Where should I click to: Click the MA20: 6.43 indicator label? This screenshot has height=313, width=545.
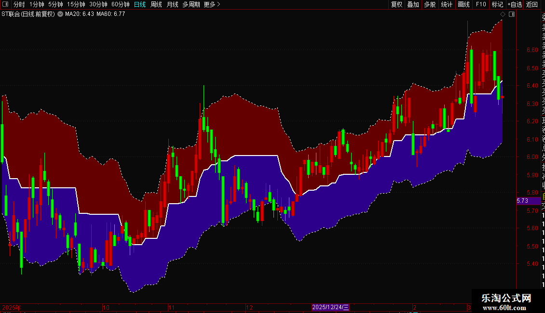[x=79, y=14]
